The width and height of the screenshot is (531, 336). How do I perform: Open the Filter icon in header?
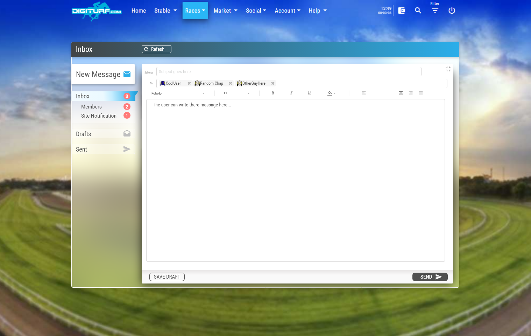[x=435, y=10]
